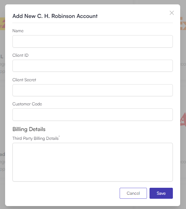
Task: Cancel adding the C. H. Robinson account
Action: 133,193
